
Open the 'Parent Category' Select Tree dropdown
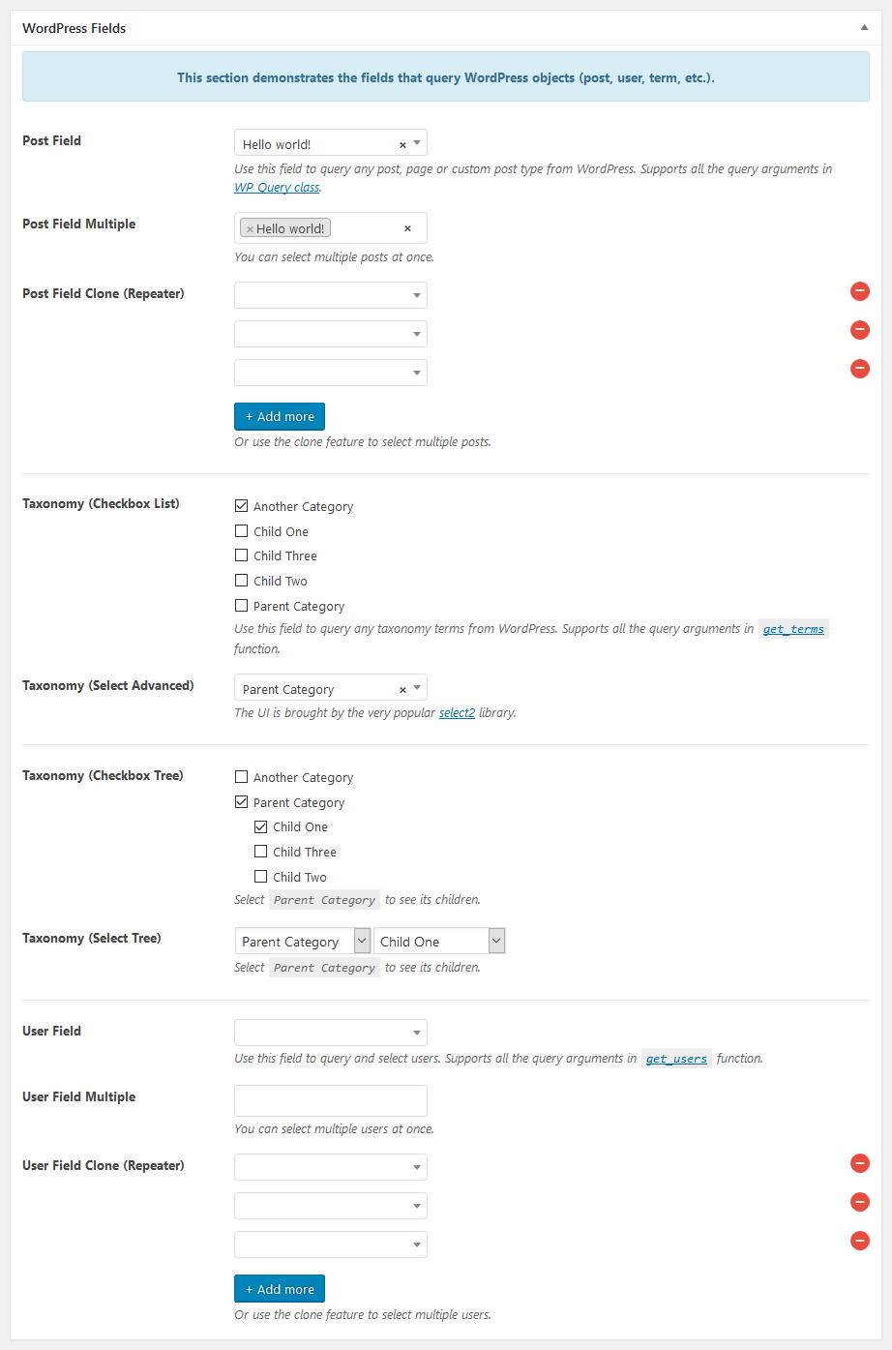(302, 941)
